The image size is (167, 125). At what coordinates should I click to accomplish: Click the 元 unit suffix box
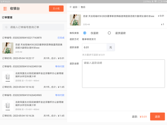111,47
